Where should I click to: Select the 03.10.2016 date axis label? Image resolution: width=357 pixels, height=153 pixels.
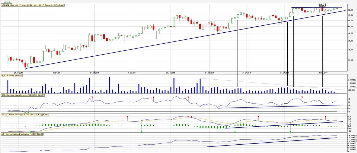pyautogui.click(x=323, y=73)
